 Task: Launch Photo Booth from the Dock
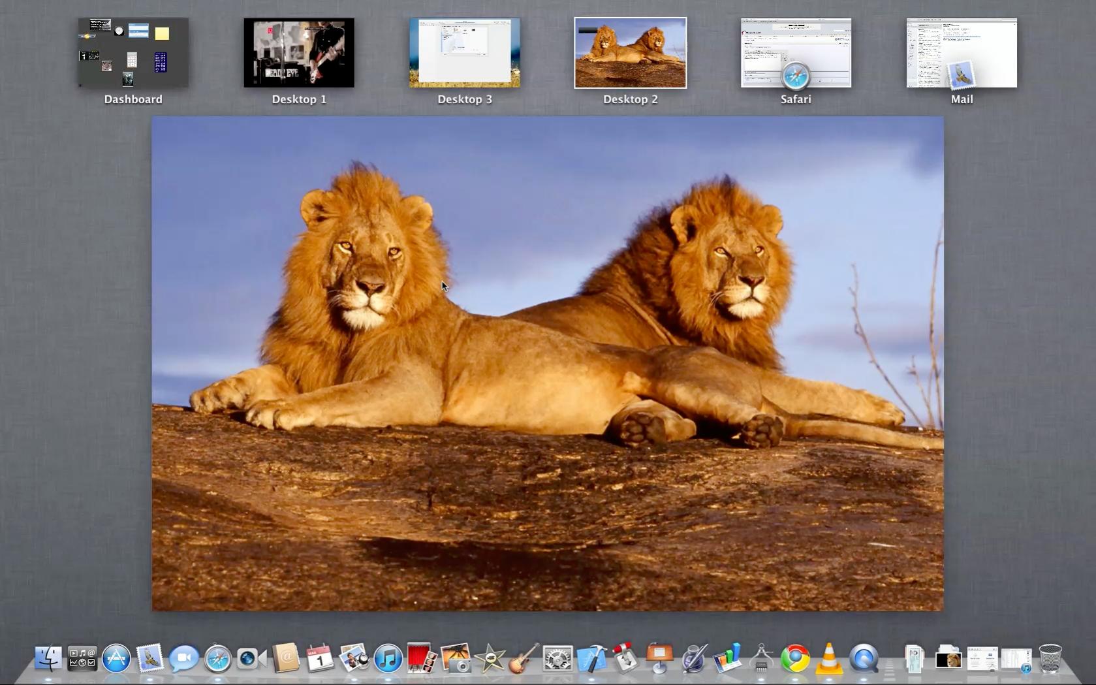click(422, 658)
